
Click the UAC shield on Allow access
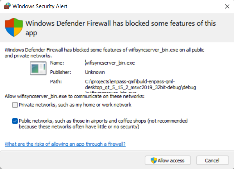pos(154,160)
